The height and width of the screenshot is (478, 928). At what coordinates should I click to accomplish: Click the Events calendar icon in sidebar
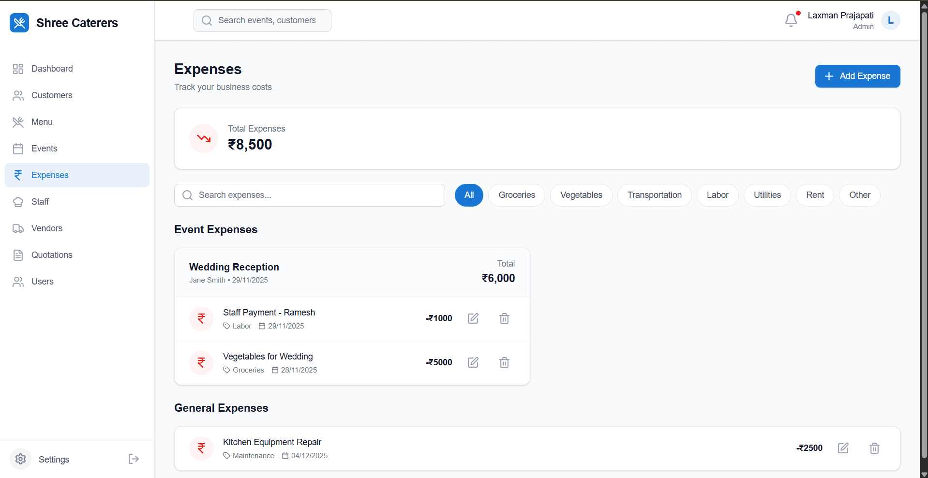[x=18, y=149]
